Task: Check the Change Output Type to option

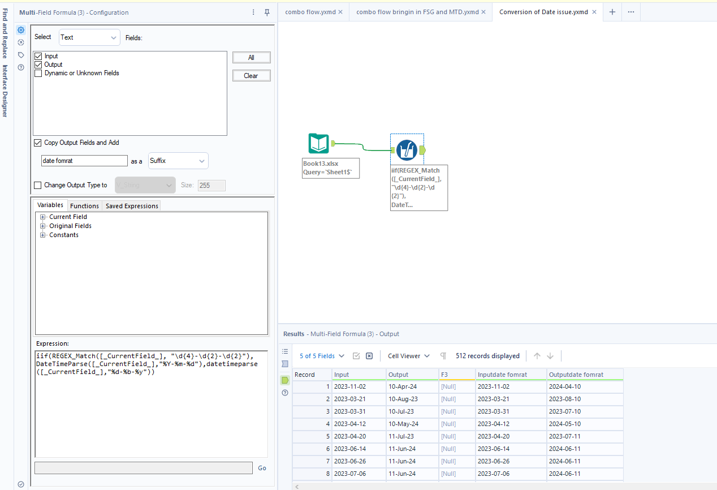Action: pos(38,185)
